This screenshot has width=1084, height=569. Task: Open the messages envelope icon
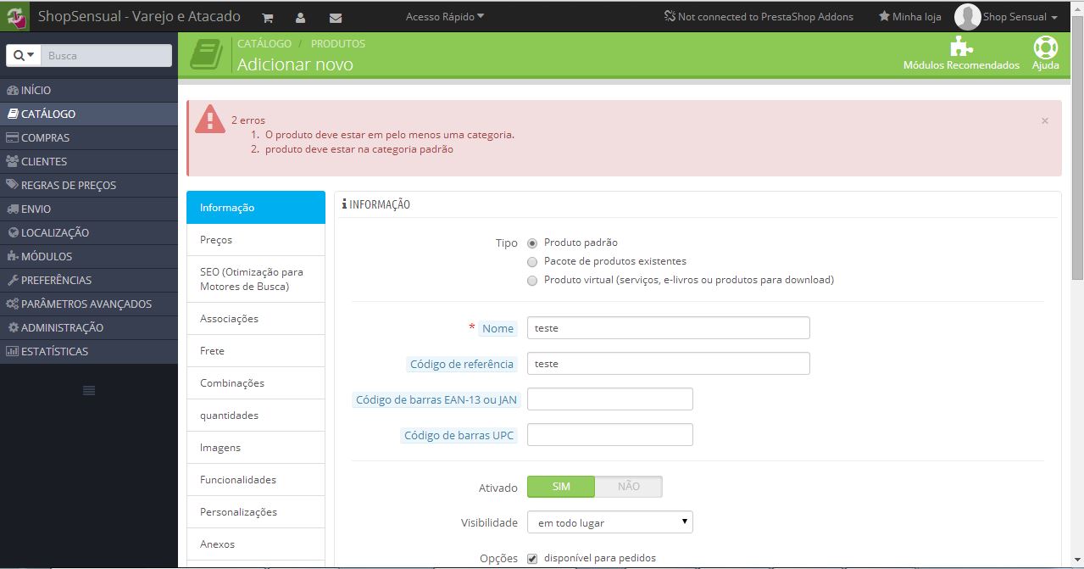[336, 17]
